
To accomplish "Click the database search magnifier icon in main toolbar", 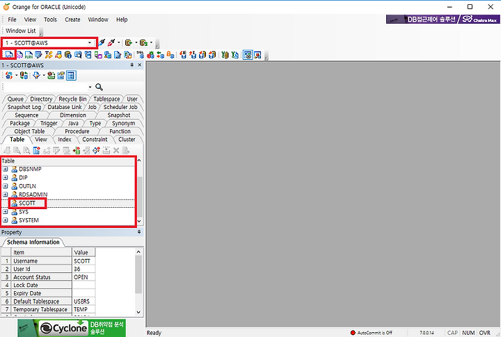I will (78, 55).
